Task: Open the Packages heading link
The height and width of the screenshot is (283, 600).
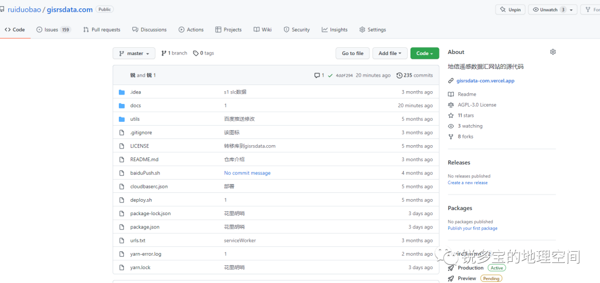Action: click(460, 208)
